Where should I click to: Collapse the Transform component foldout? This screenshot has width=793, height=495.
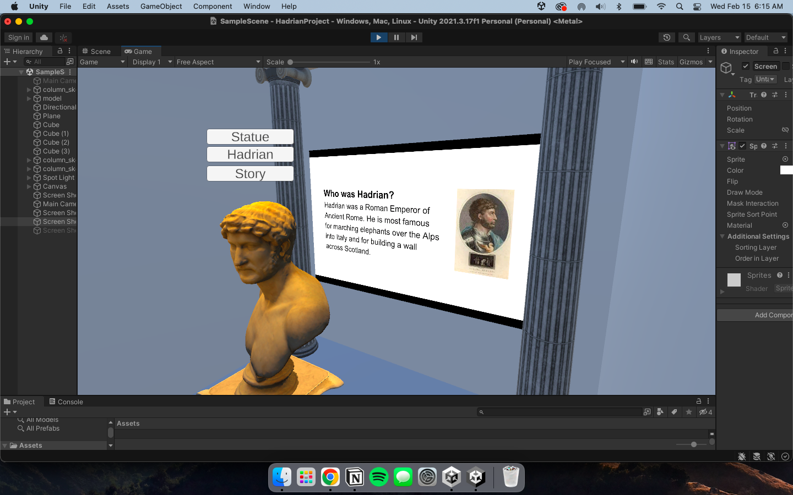722,95
